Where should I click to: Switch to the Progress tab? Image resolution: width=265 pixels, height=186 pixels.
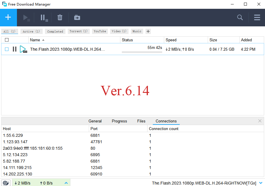[x=119, y=121]
